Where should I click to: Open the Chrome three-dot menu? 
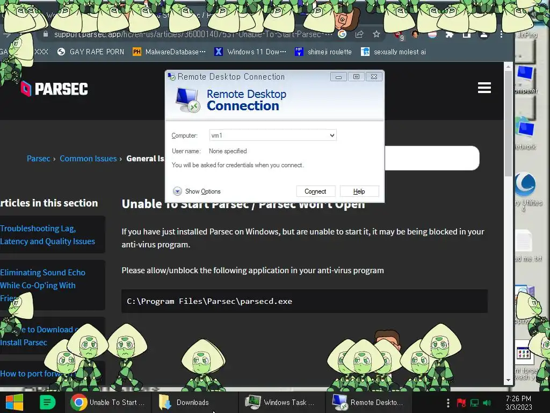coord(501,34)
